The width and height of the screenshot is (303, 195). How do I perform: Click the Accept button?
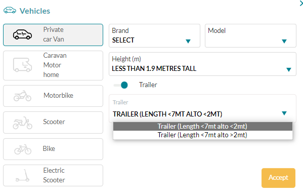(278, 178)
